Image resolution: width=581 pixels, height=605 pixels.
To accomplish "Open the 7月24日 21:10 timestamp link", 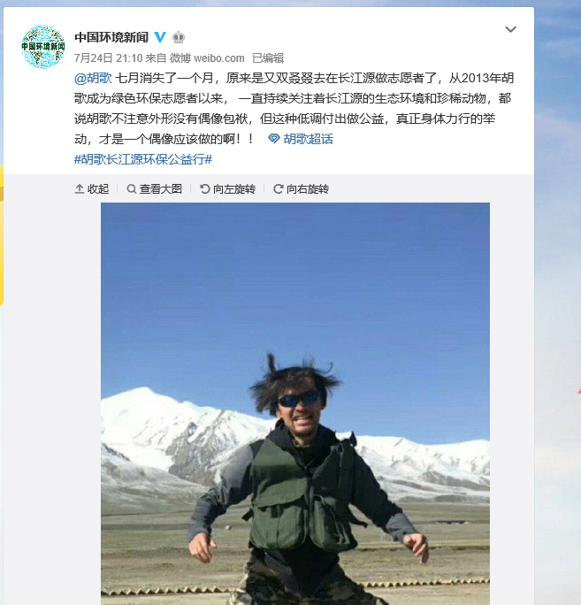I will [109, 58].
